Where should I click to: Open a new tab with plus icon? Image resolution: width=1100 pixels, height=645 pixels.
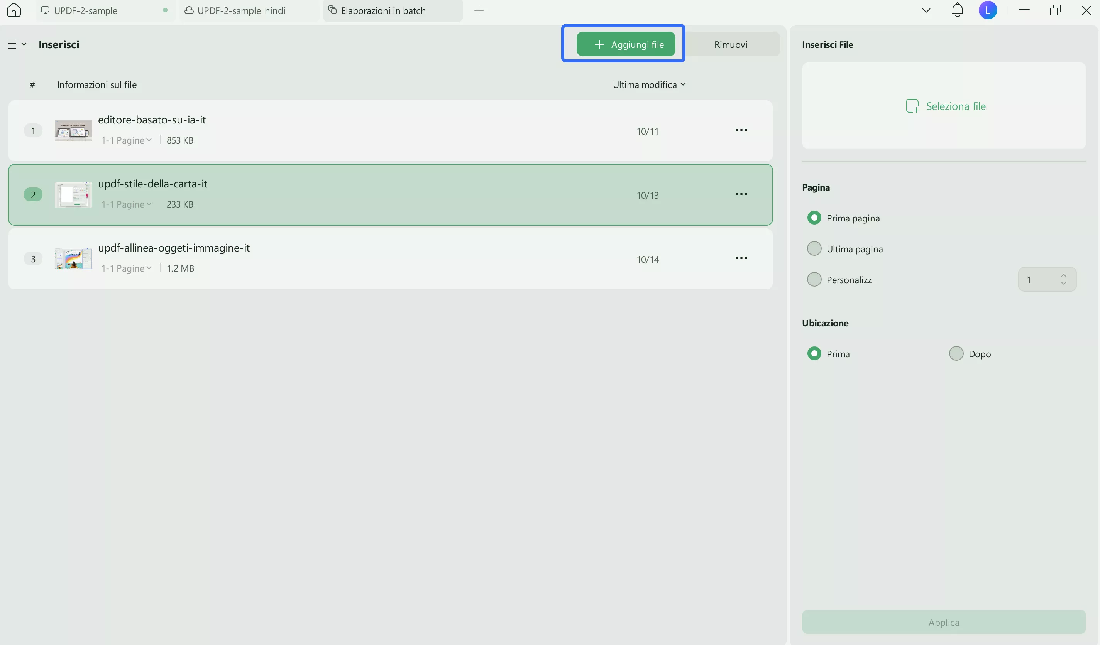479,10
